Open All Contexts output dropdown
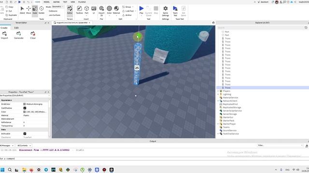Viewport: 309px width, 173px height. (x=24, y=146)
